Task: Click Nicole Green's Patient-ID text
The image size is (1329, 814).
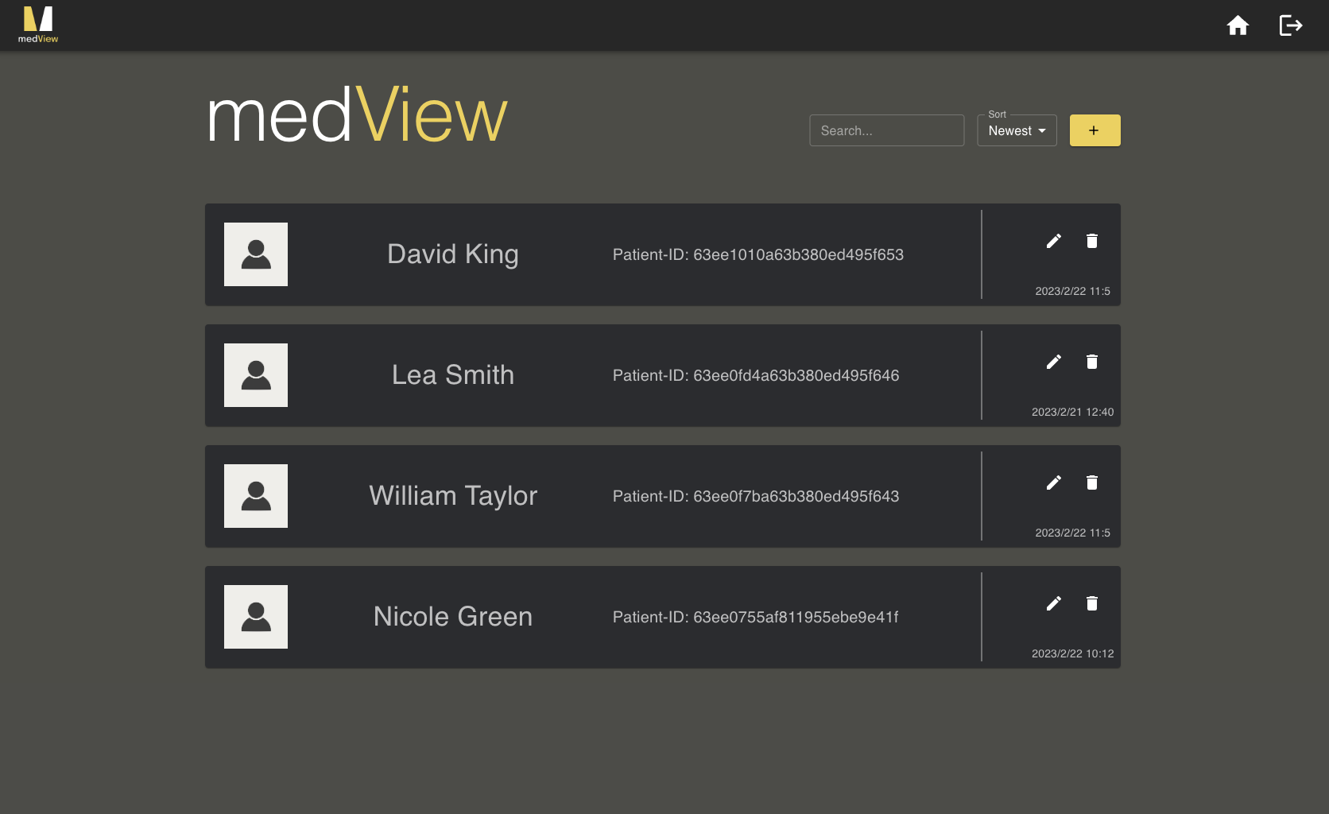Action: click(754, 617)
